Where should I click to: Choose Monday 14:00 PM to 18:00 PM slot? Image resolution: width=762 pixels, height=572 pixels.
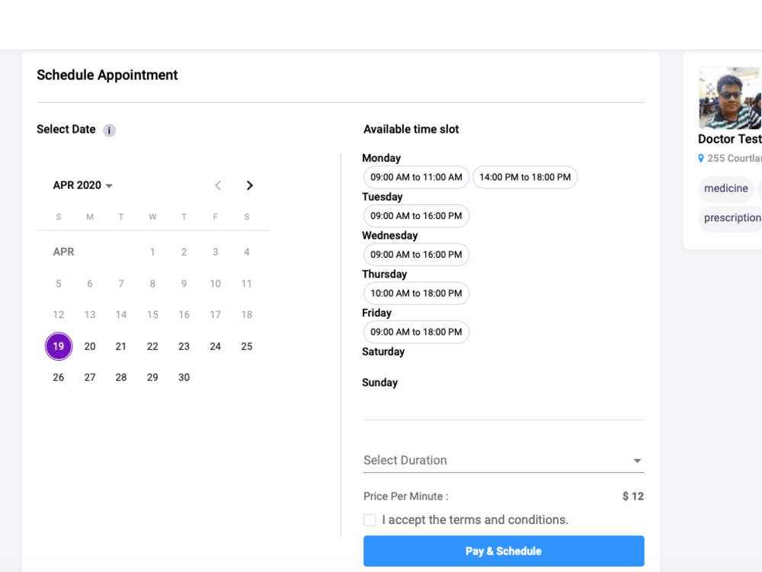point(525,177)
